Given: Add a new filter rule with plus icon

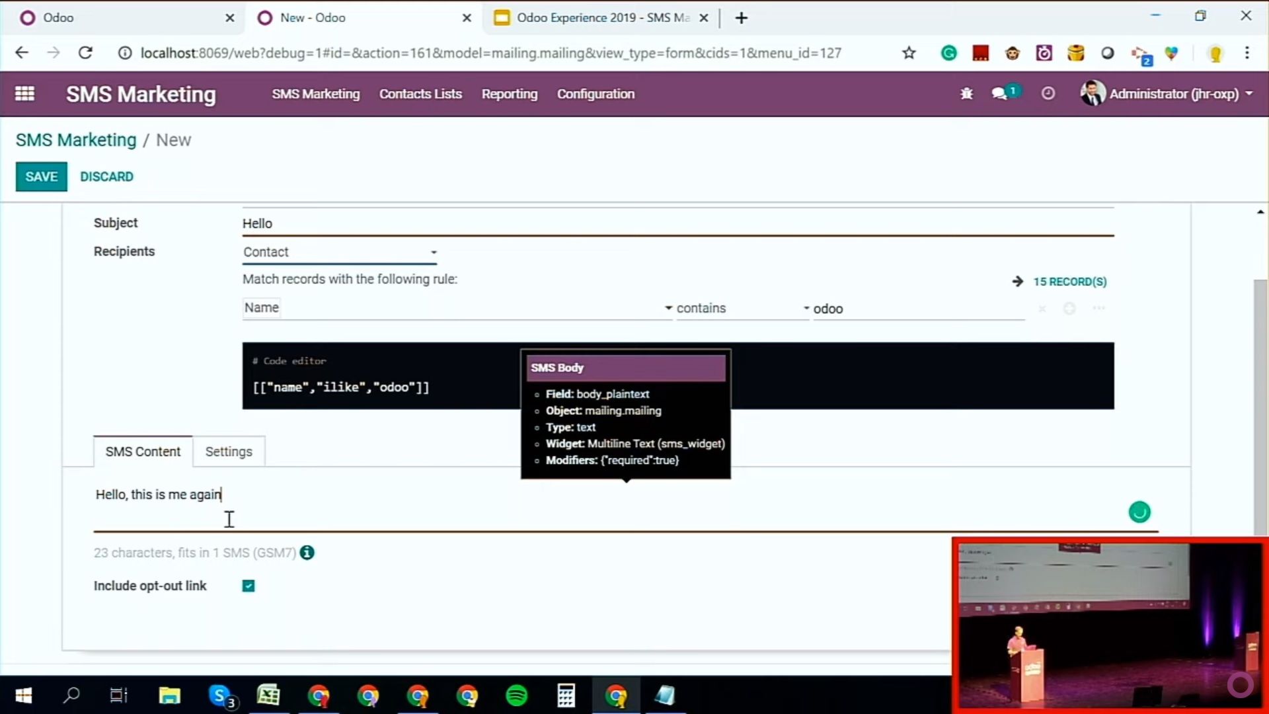Looking at the screenshot, I should (1069, 309).
